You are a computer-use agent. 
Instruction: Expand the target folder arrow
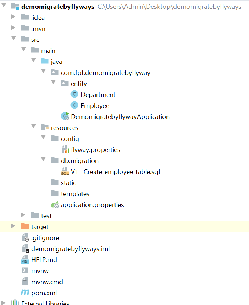(13, 226)
